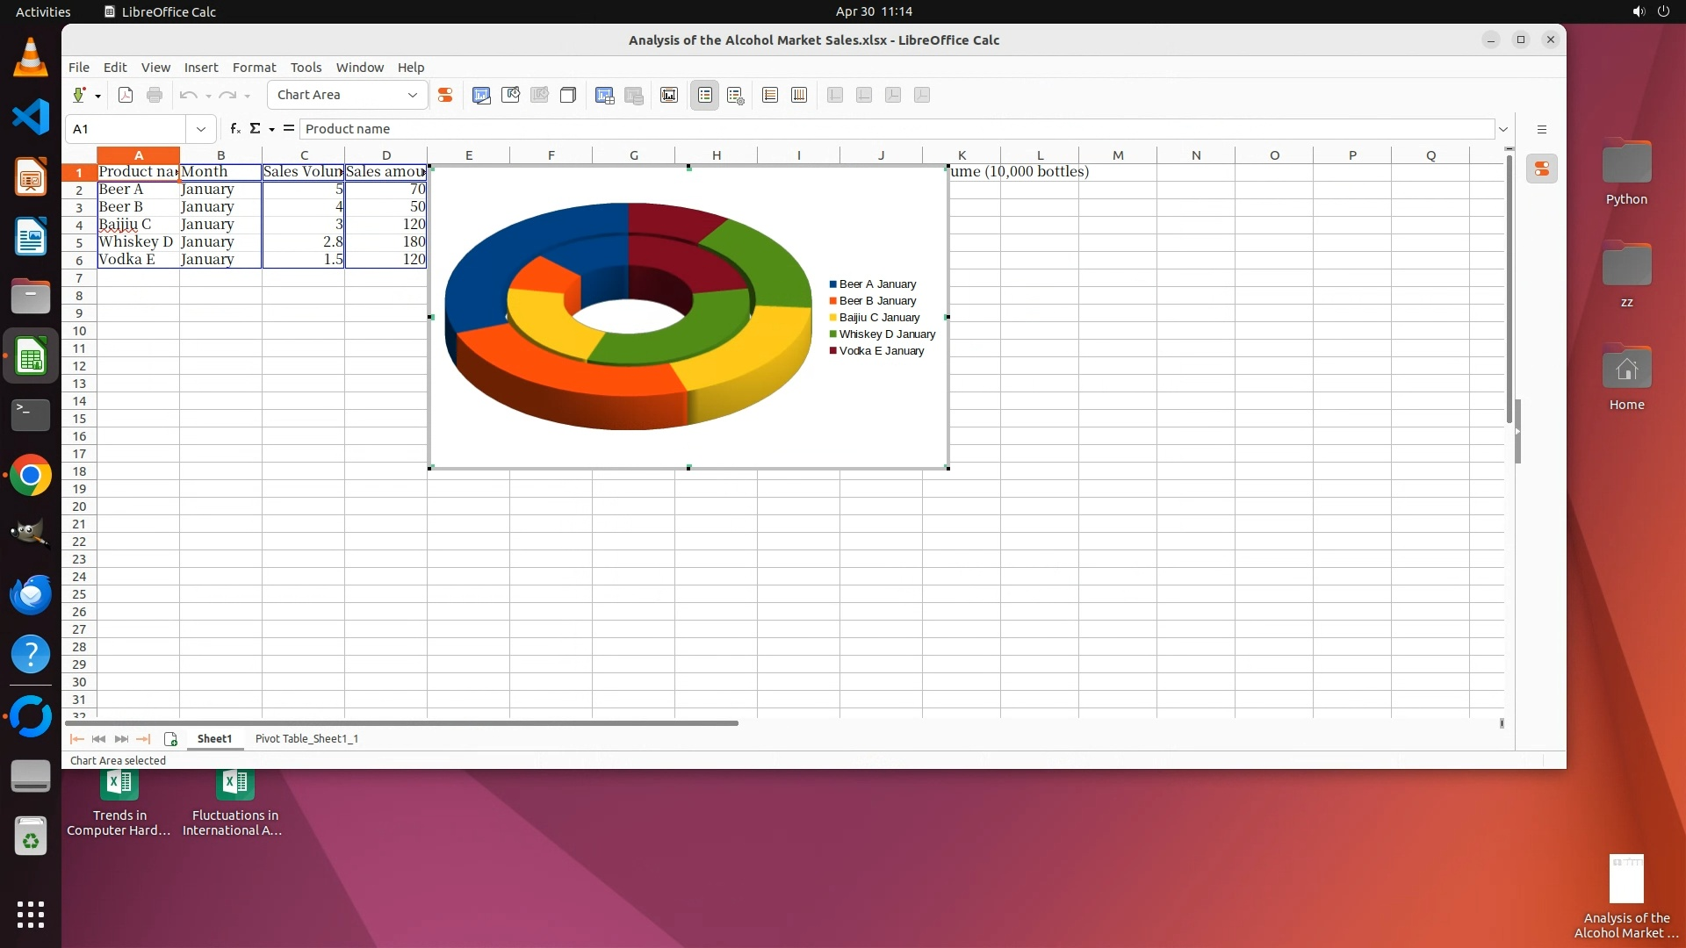Click the 3D View toolbar icon
The image size is (1686, 948).
tap(568, 95)
